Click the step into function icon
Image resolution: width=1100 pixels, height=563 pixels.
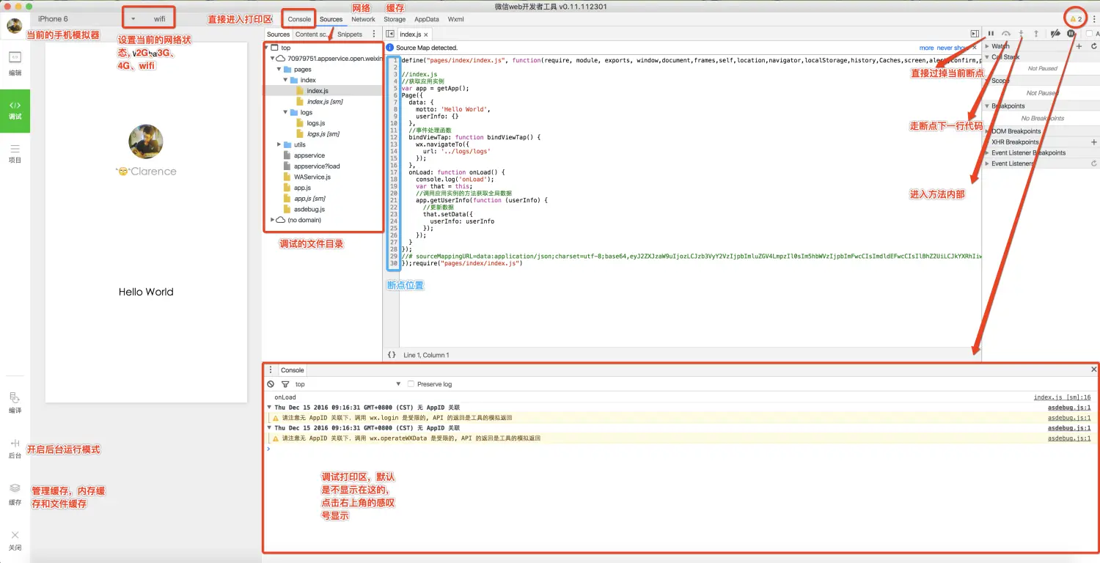[x=1021, y=33]
